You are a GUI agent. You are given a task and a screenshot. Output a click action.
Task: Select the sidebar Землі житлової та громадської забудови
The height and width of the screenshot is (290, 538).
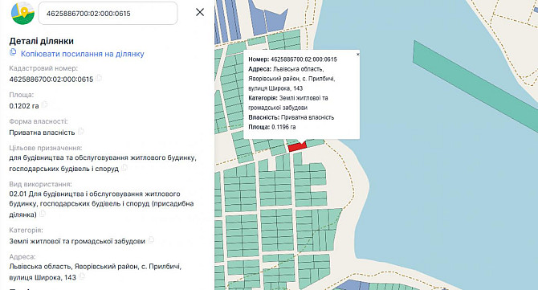point(77,241)
